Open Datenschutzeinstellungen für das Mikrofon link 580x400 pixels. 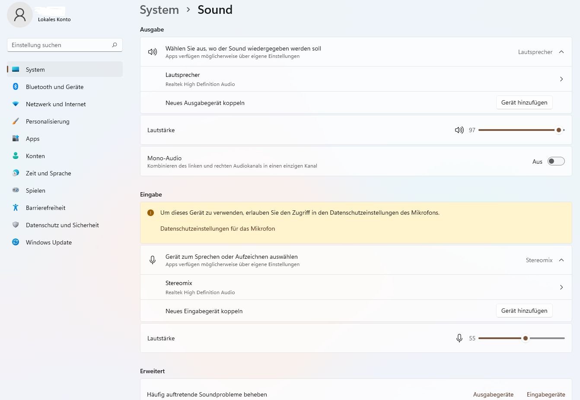coord(217,229)
